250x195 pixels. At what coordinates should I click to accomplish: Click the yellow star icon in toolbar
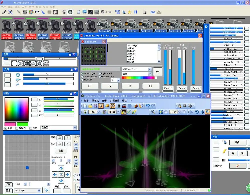(x=130, y=12)
